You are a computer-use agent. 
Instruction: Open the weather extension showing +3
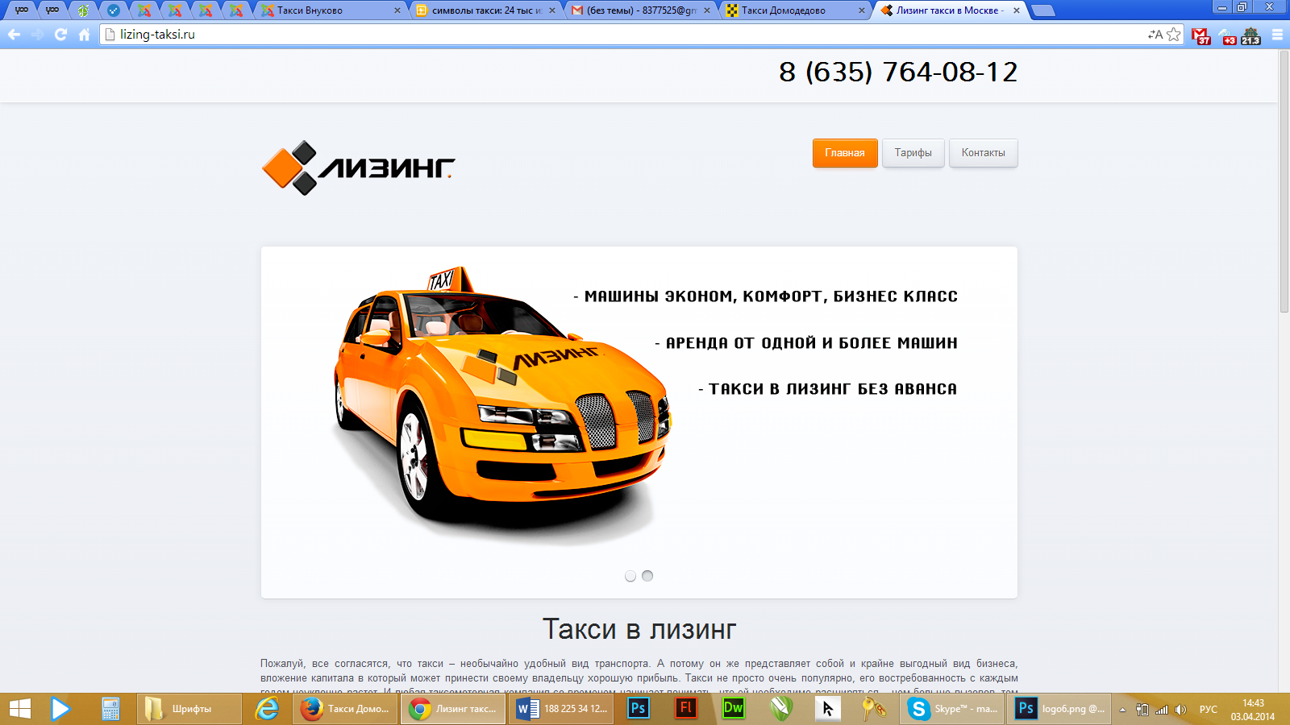pos(1227,36)
